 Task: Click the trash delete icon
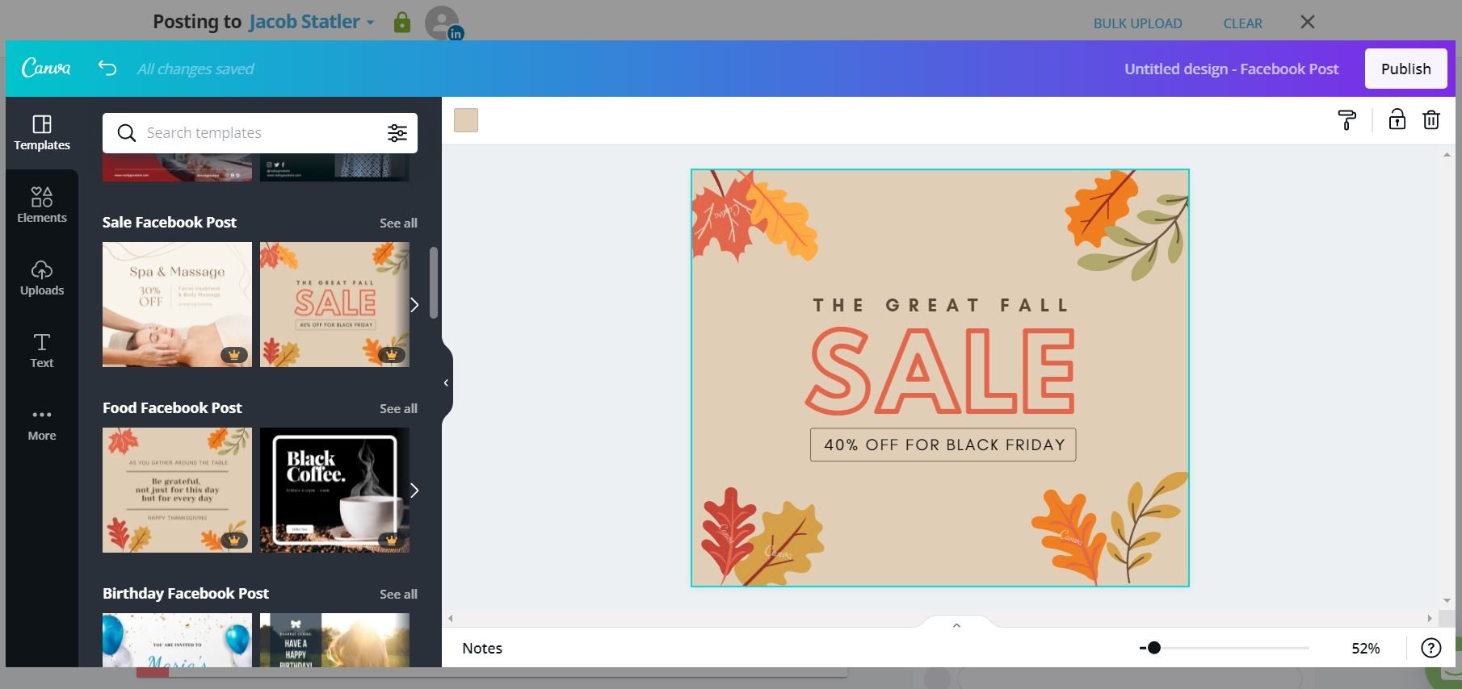click(x=1430, y=120)
